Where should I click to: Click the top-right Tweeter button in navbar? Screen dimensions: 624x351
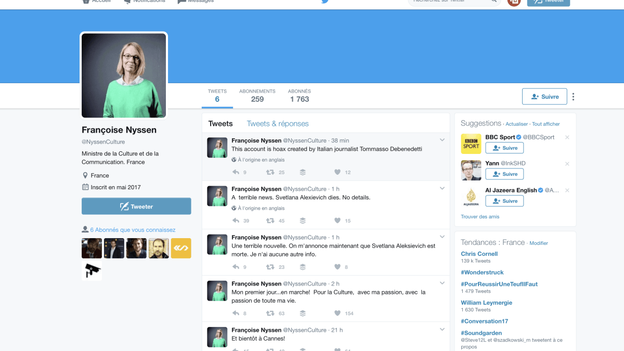pos(549,2)
